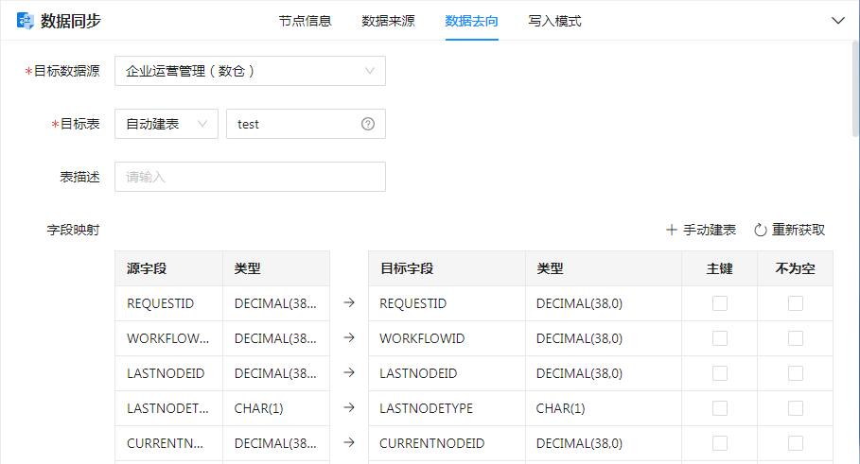Click the 数据同步 app icon
Viewport: 860px width, 464px height.
click(25, 21)
